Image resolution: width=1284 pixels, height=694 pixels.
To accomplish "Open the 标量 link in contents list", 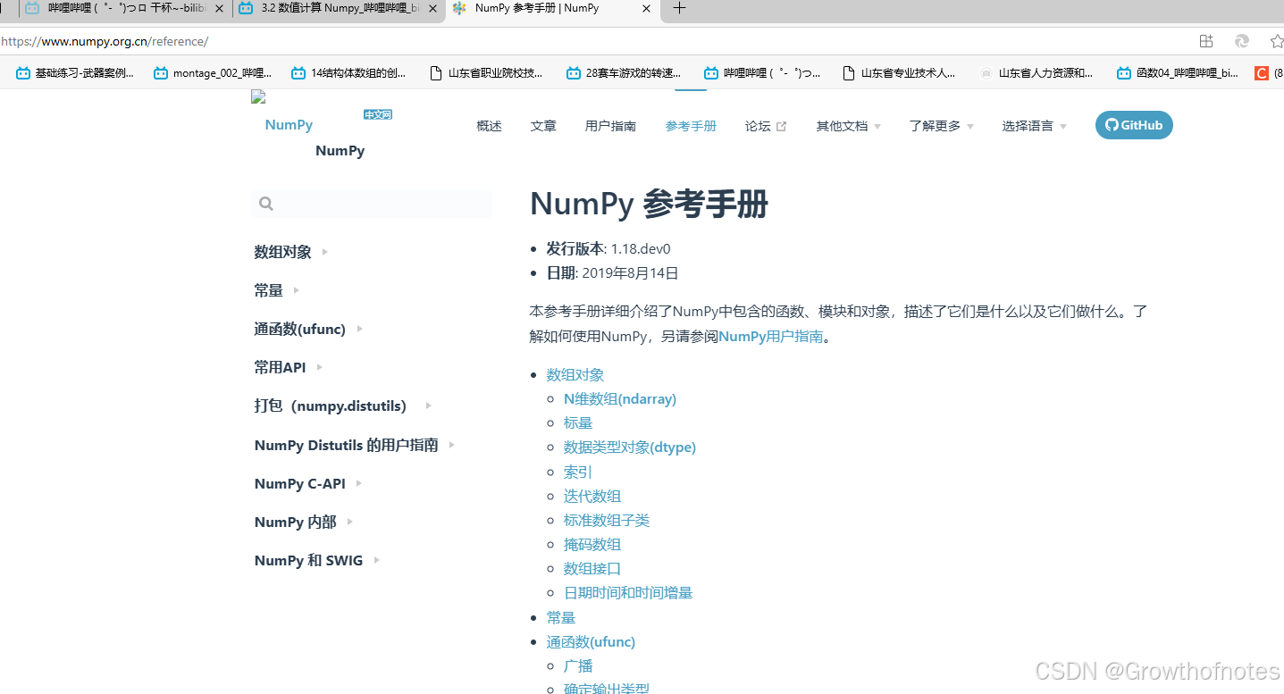I will click(578, 423).
